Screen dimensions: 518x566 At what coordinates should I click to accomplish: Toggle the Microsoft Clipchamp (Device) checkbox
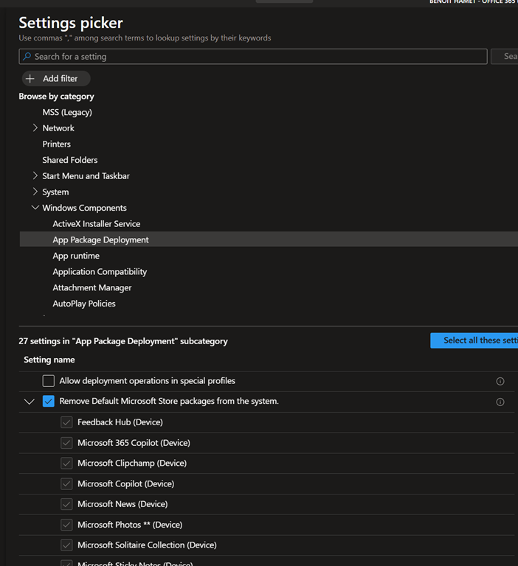[x=66, y=464]
